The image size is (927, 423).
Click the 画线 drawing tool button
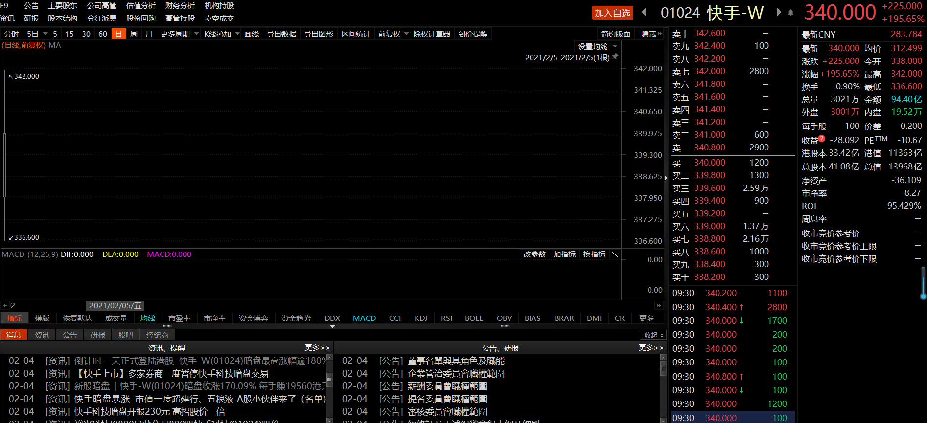click(252, 34)
